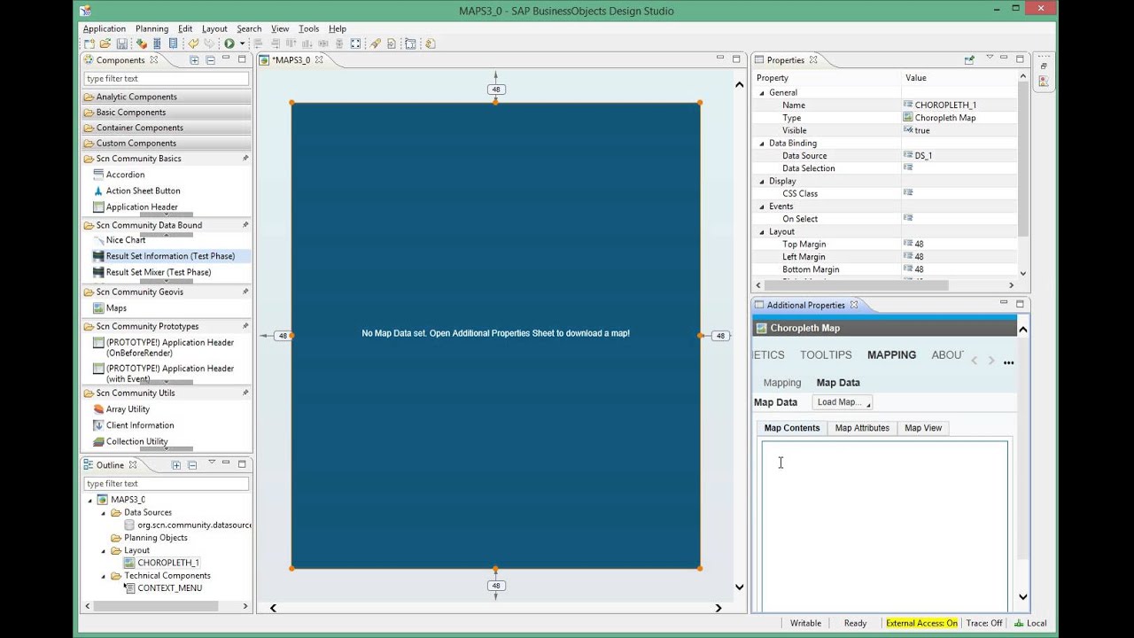Click the Undo arrow in the toolbar
1134x638 pixels.
point(193,43)
